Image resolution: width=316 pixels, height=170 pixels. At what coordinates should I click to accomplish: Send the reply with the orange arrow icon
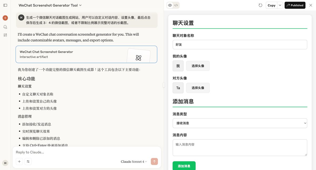pos(154,161)
